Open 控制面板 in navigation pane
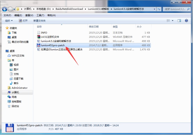Viewport: 193px width, 135px height. (x=16, y=102)
